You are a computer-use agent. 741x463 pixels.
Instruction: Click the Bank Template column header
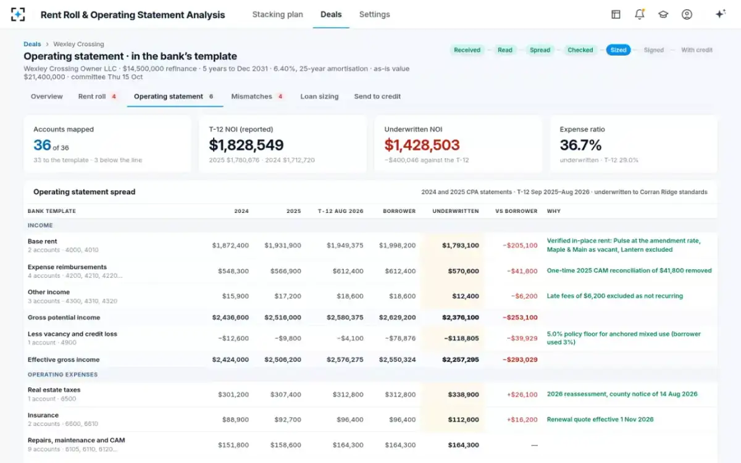pos(52,211)
